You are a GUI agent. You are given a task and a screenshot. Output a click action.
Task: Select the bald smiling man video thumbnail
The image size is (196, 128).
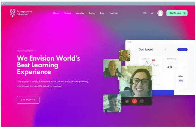(112, 68)
